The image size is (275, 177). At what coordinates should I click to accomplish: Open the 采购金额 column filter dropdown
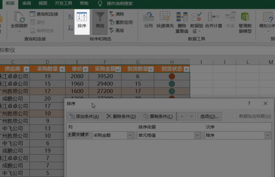point(118,69)
